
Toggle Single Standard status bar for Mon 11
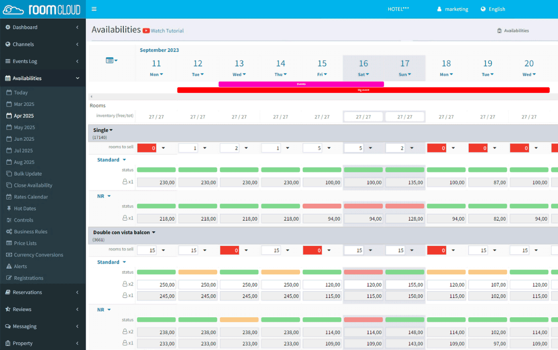pos(156,170)
